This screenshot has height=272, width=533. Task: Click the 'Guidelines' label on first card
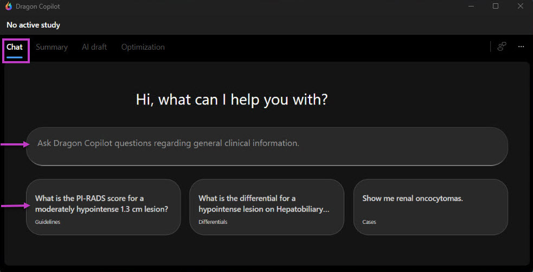coord(48,222)
